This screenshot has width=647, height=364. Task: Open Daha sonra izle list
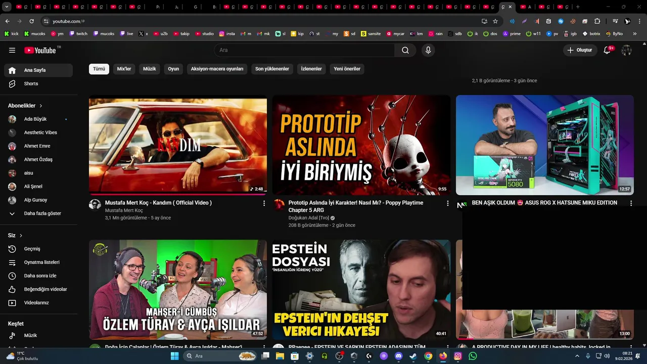coord(38,276)
